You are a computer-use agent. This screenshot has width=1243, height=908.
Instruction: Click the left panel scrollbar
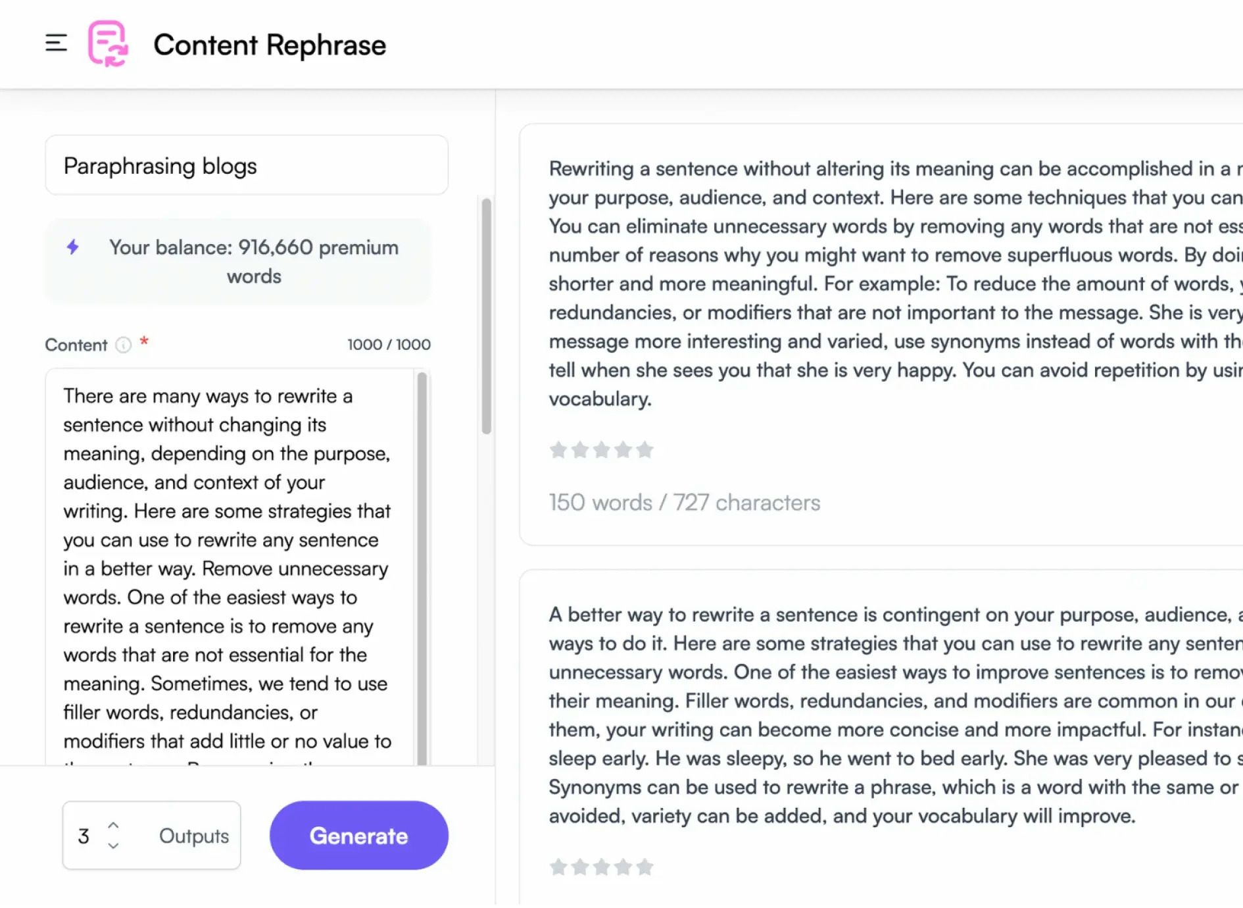pos(487,316)
